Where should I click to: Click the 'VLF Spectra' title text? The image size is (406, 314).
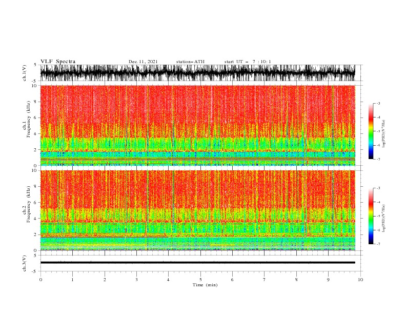coord(58,62)
